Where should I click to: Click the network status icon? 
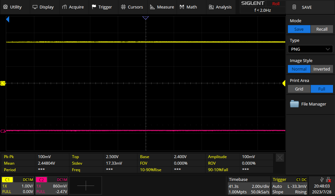[x=328, y=179]
